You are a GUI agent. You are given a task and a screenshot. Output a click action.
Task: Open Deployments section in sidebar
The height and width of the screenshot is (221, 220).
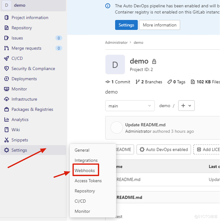pos(33,79)
